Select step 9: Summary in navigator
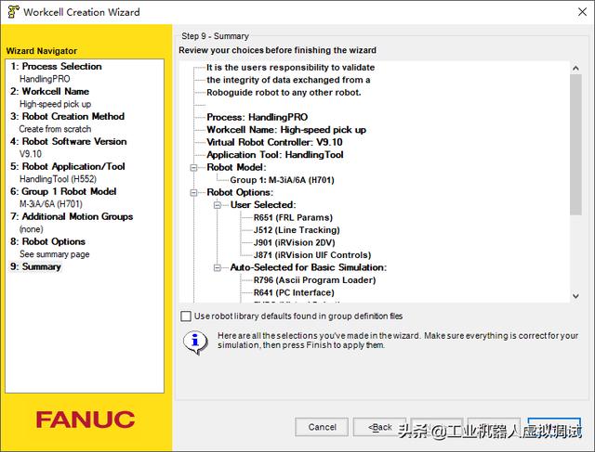The height and width of the screenshot is (452, 595). (x=35, y=266)
